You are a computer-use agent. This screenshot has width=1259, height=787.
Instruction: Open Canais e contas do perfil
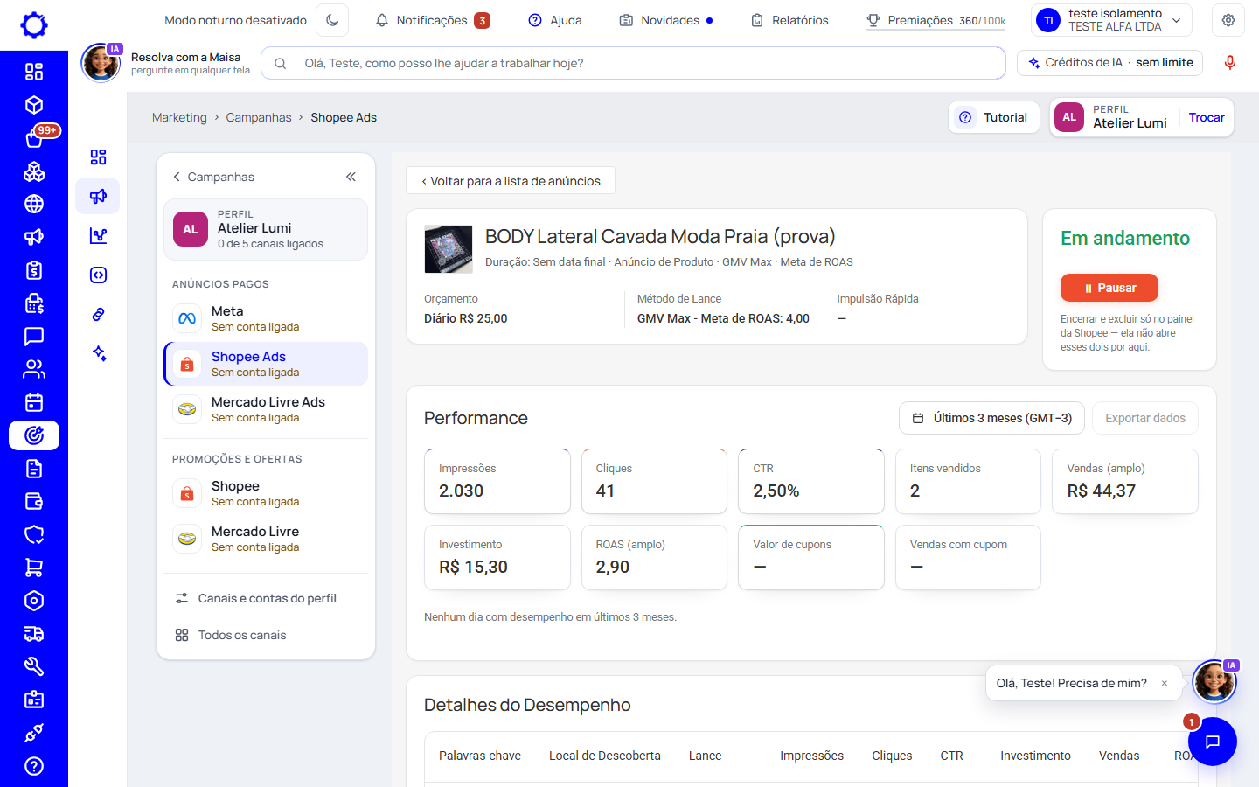(x=266, y=598)
